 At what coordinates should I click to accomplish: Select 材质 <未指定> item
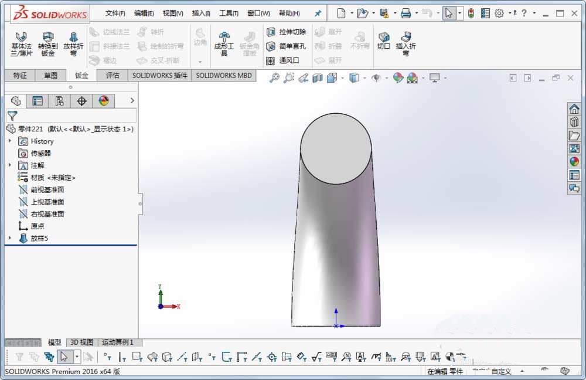tap(47, 178)
